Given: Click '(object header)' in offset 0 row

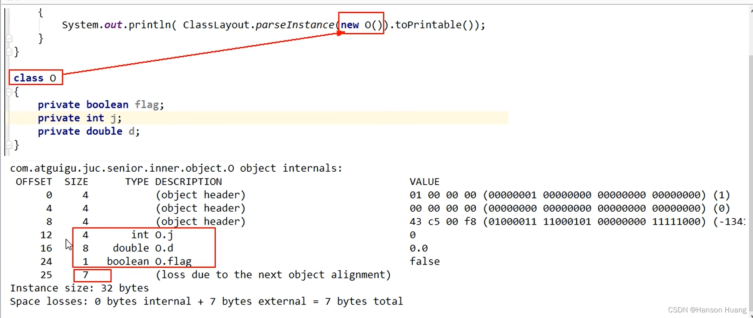Looking at the screenshot, I should [x=200, y=195].
